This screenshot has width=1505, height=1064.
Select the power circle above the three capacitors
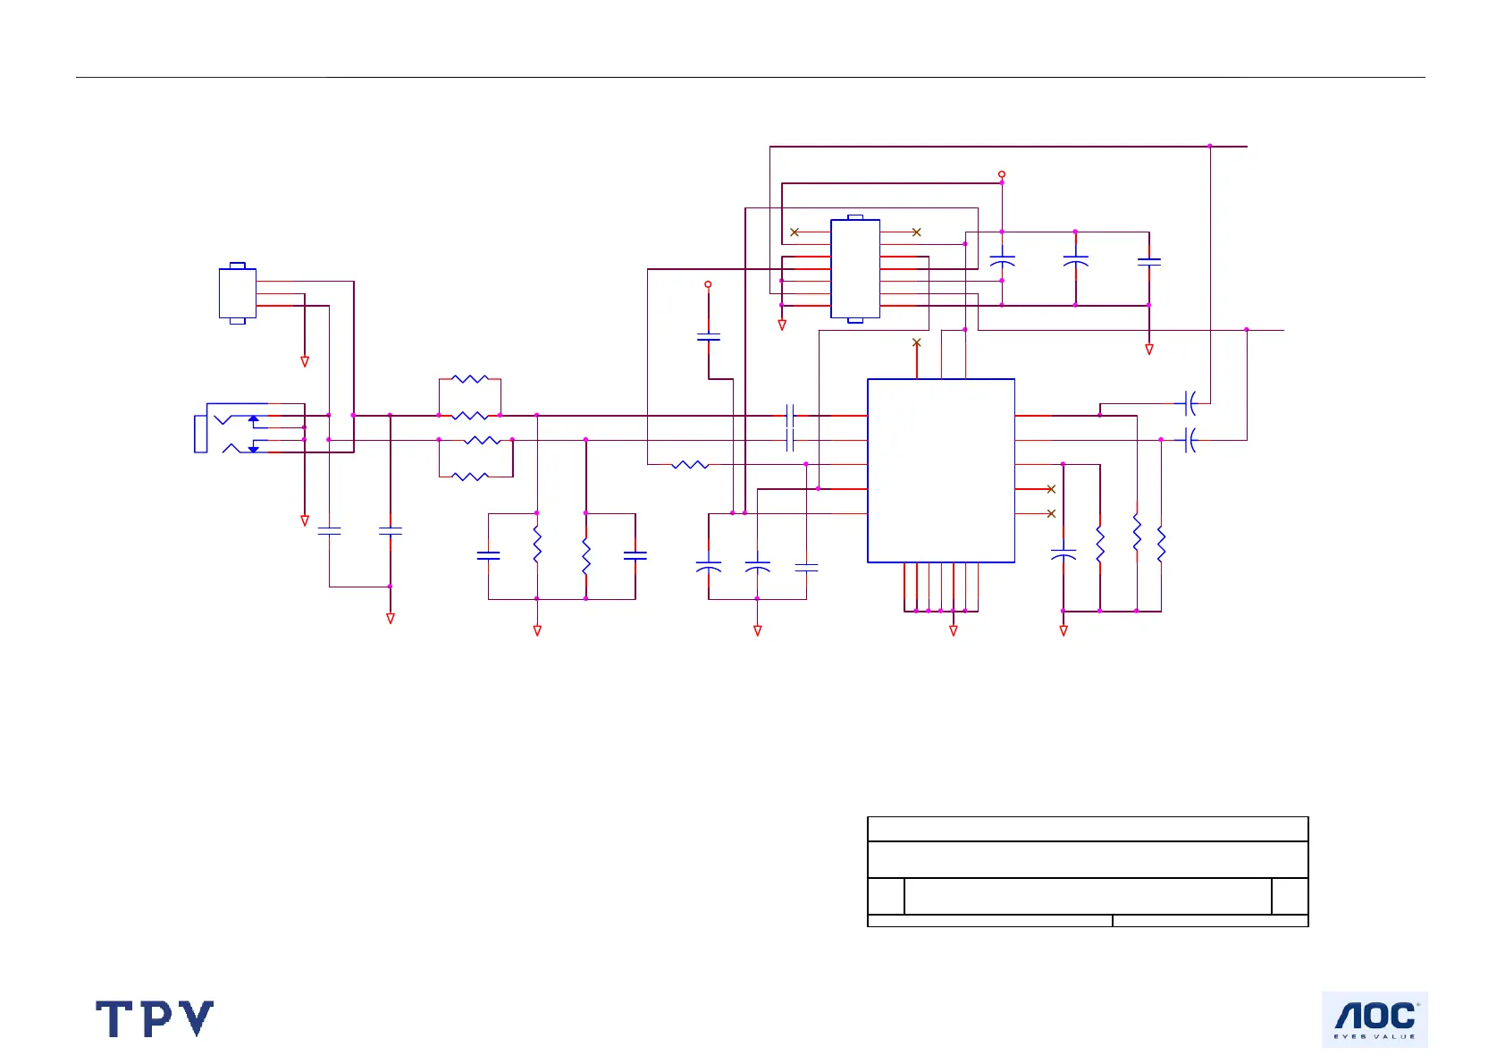(1002, 174)
